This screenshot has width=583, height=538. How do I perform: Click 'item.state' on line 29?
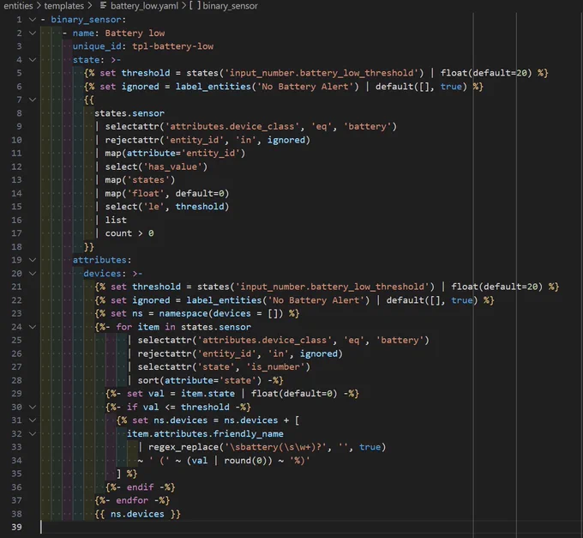pyautogui.click(x=207, y=394)
